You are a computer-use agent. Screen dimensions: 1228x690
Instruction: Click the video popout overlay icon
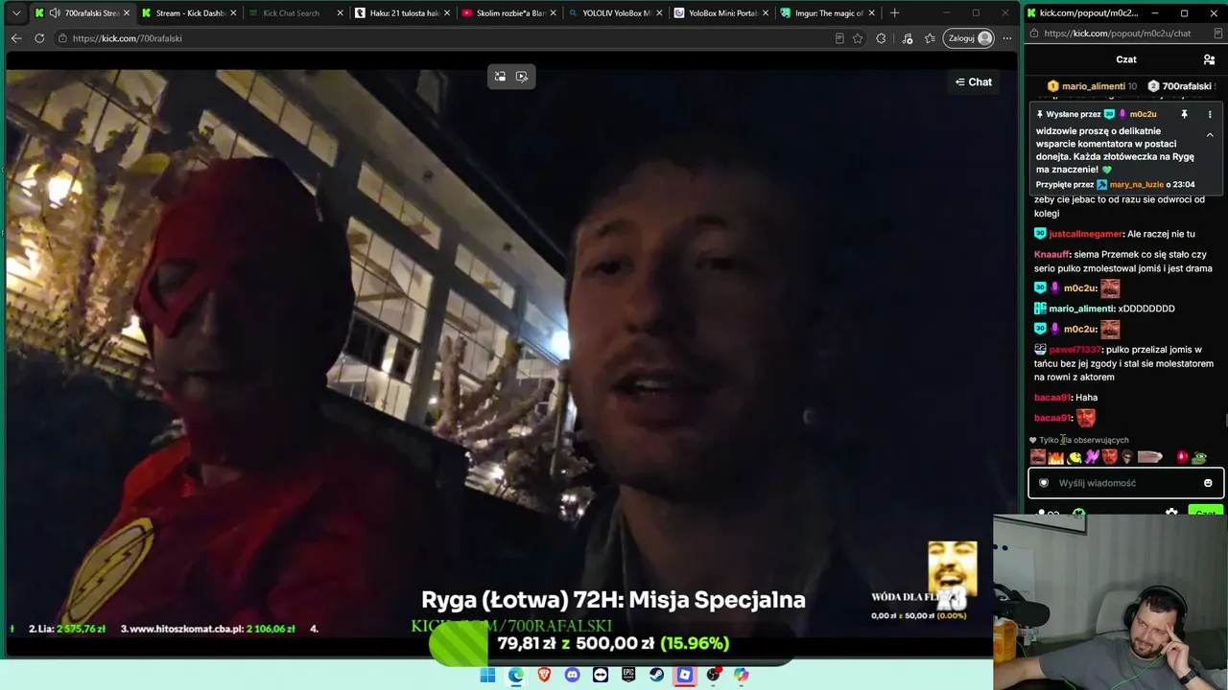(x=522, y=77)
